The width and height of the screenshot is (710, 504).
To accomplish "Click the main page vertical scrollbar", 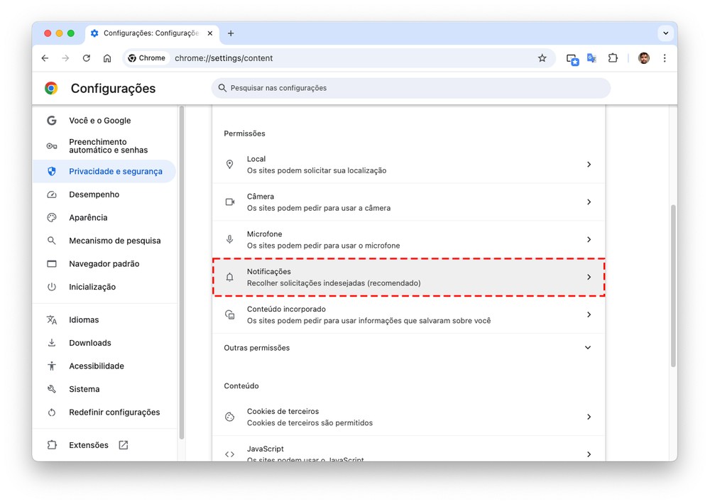I will coord(673,284).
